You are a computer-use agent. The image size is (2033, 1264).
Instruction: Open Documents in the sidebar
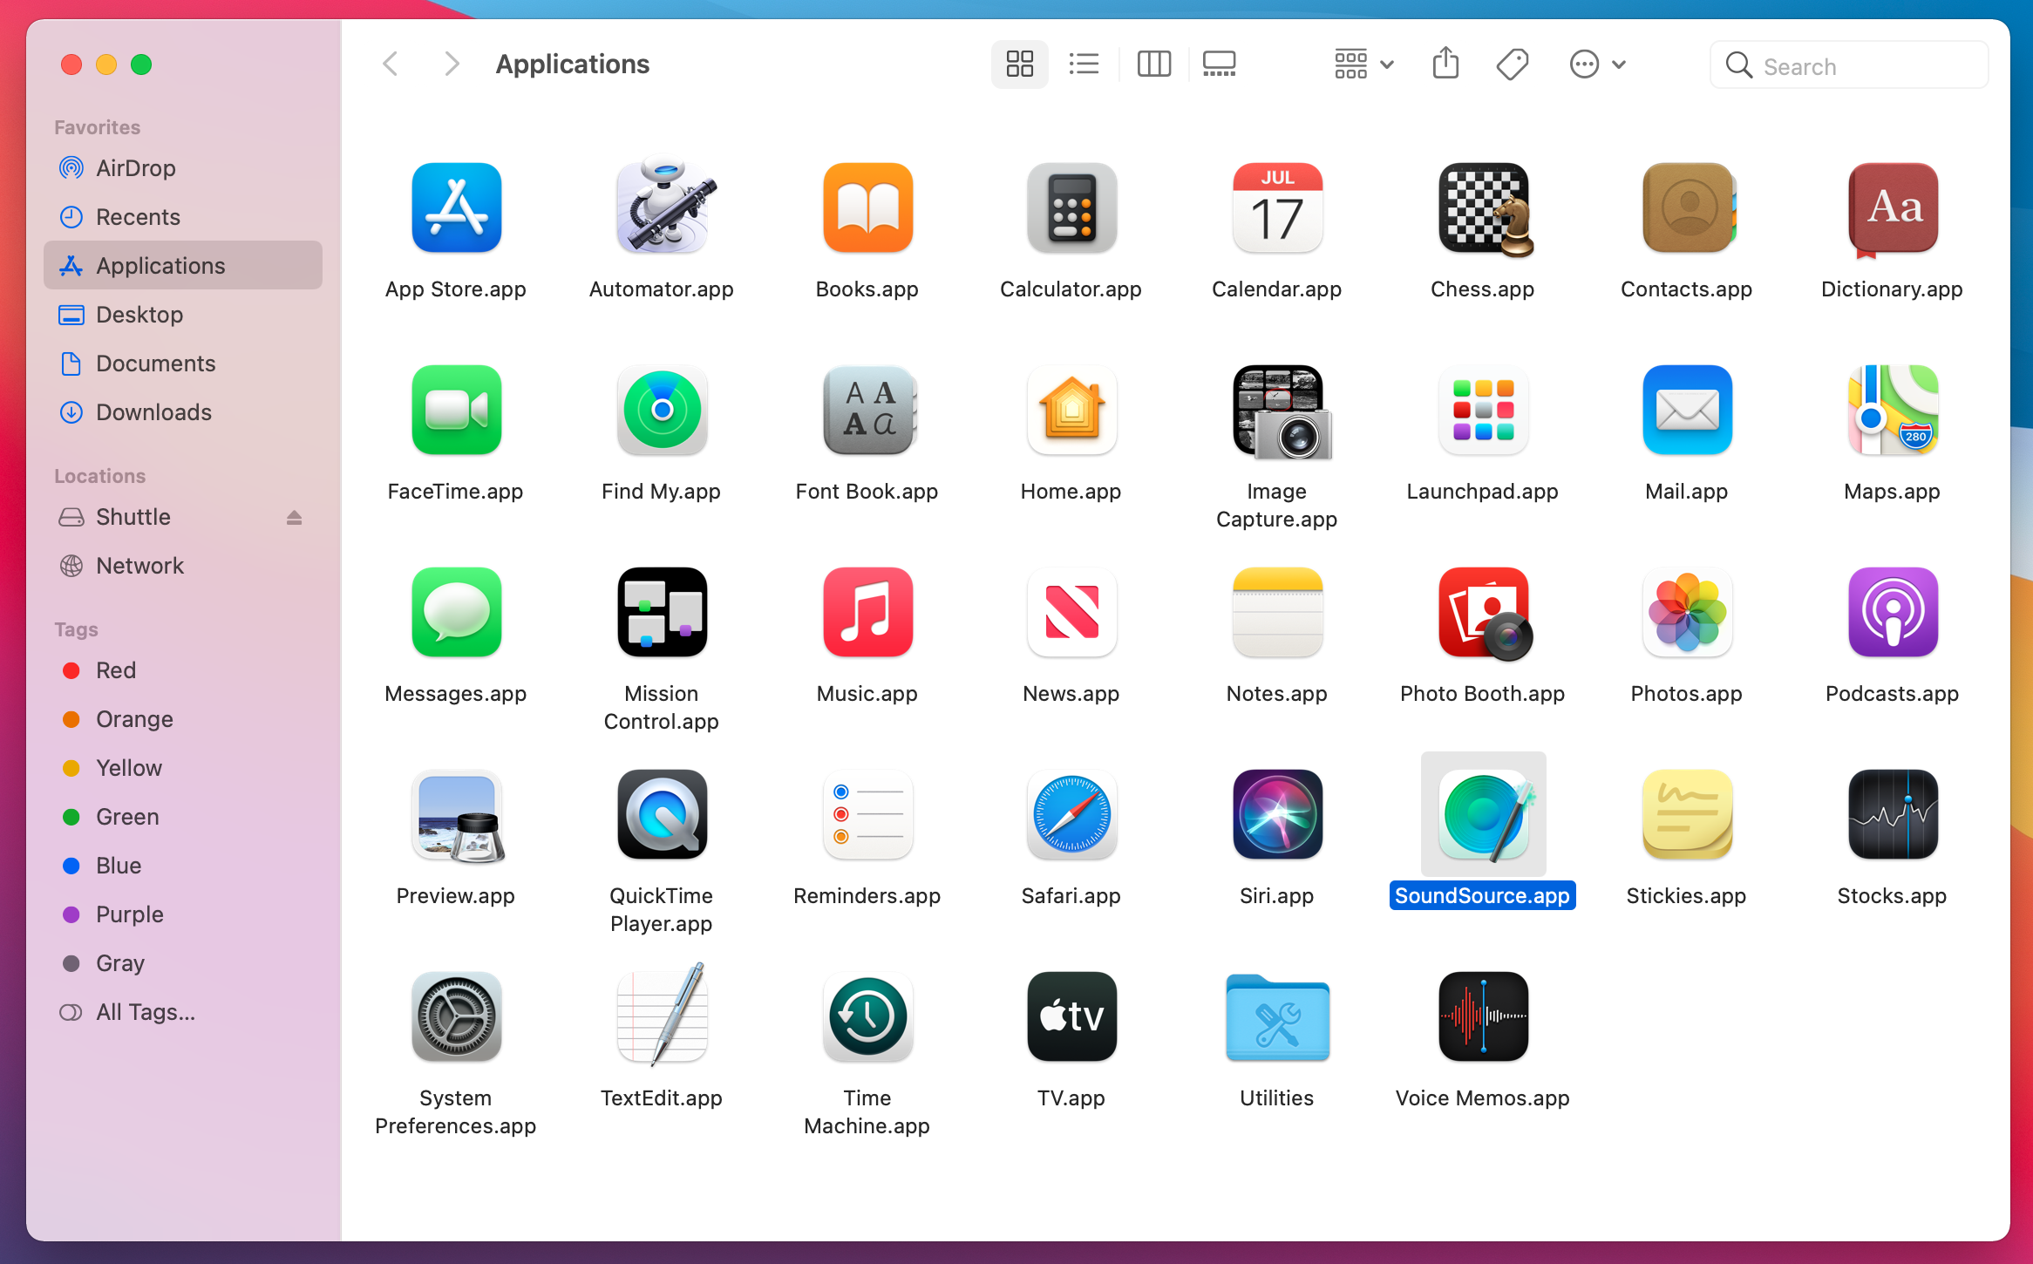coord(183,364)
